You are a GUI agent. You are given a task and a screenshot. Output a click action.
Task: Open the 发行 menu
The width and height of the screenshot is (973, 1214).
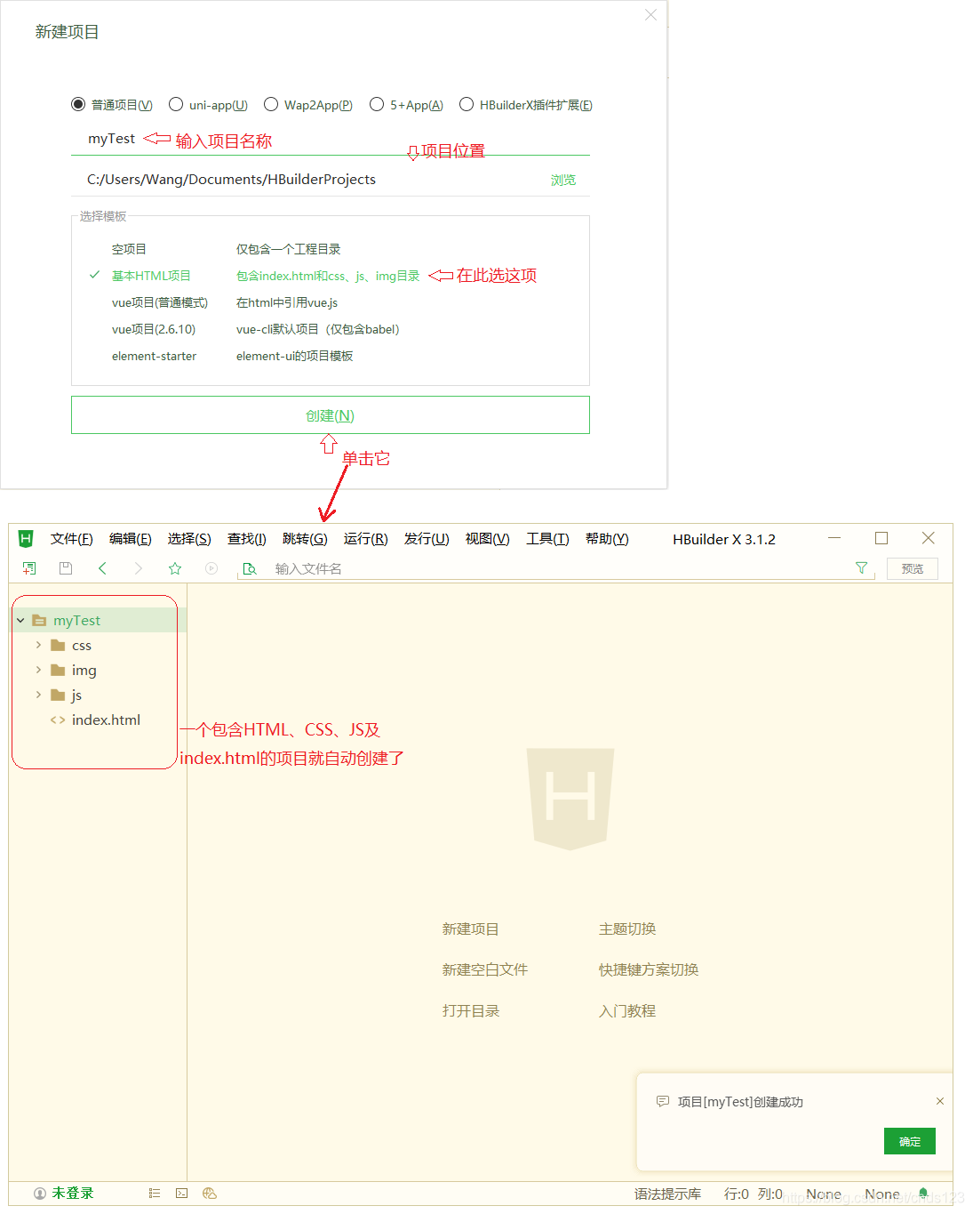point(427,539)
